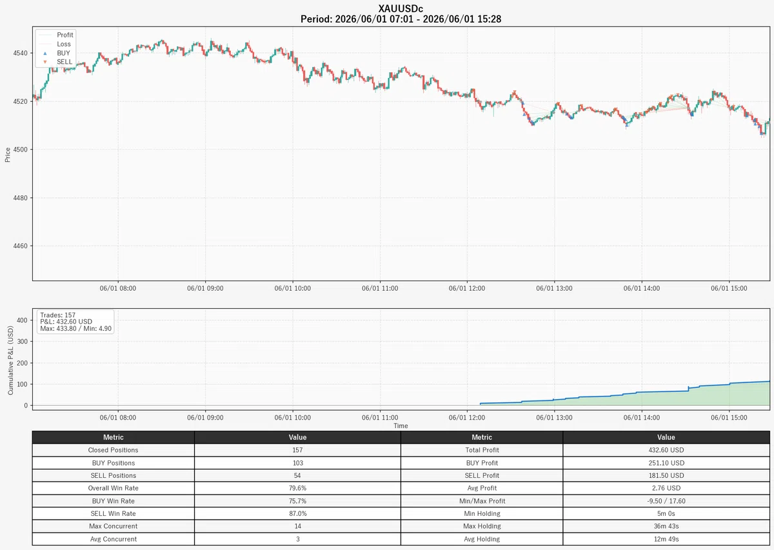Click the 36m 43s value cell

click(x=666, y=526)
